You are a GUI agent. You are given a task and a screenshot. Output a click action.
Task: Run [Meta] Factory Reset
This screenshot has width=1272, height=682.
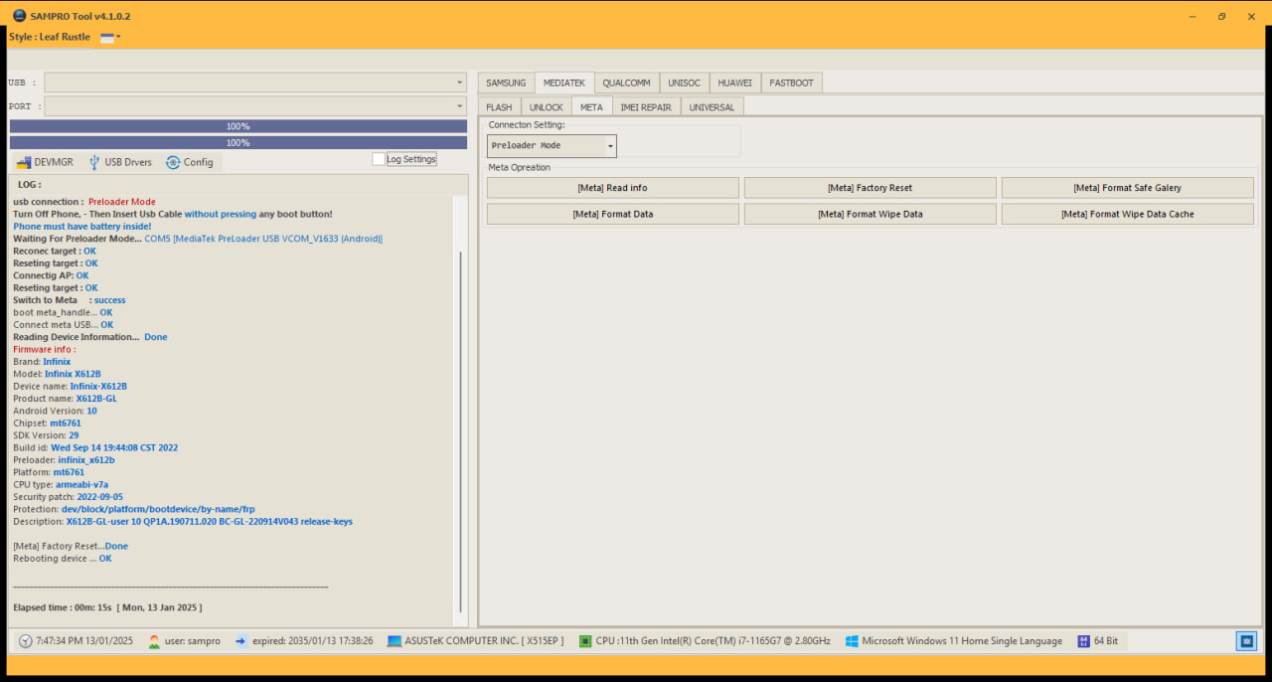click(870, 188)
